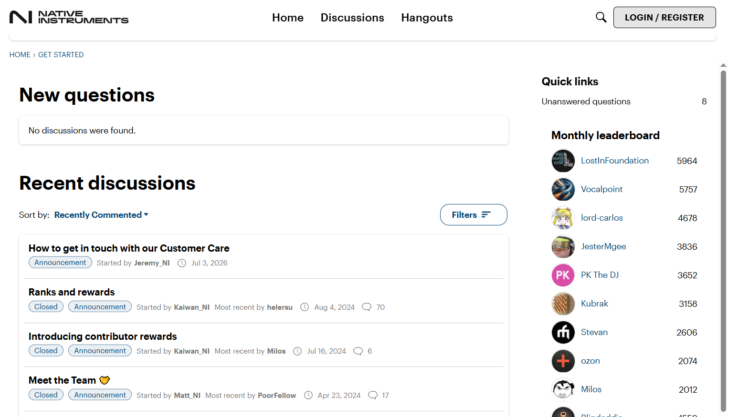Click comment bubble icon next to 6

click(358, 351)
